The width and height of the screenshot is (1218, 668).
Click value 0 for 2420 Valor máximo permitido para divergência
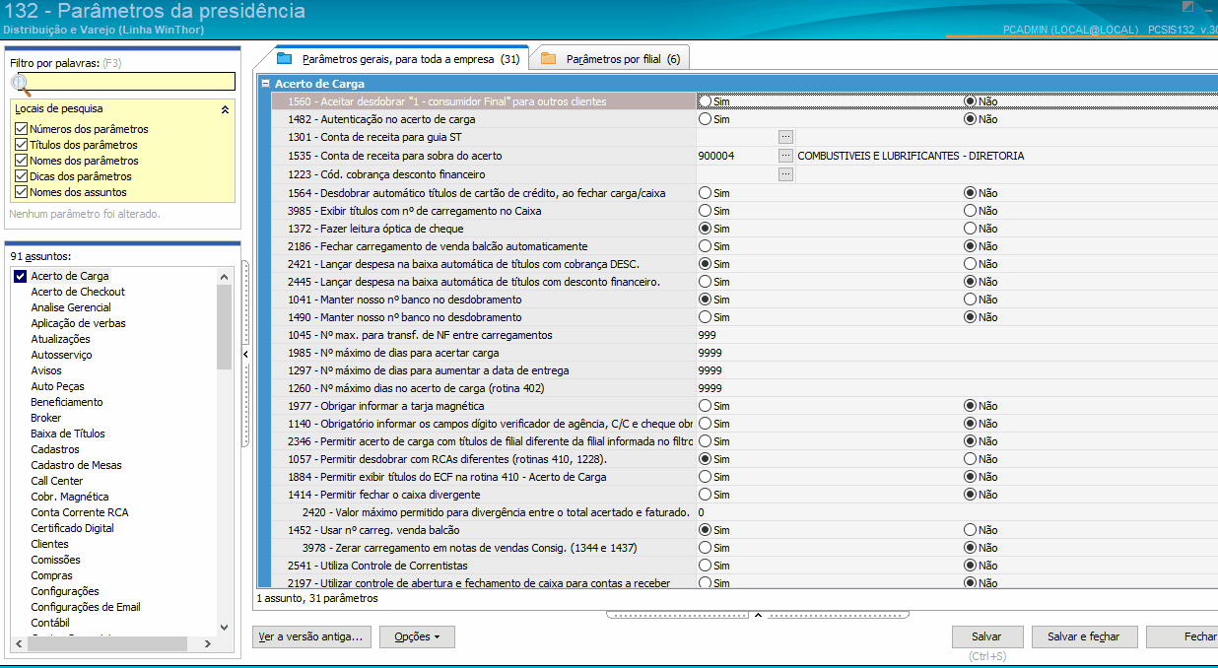[701, 512]
